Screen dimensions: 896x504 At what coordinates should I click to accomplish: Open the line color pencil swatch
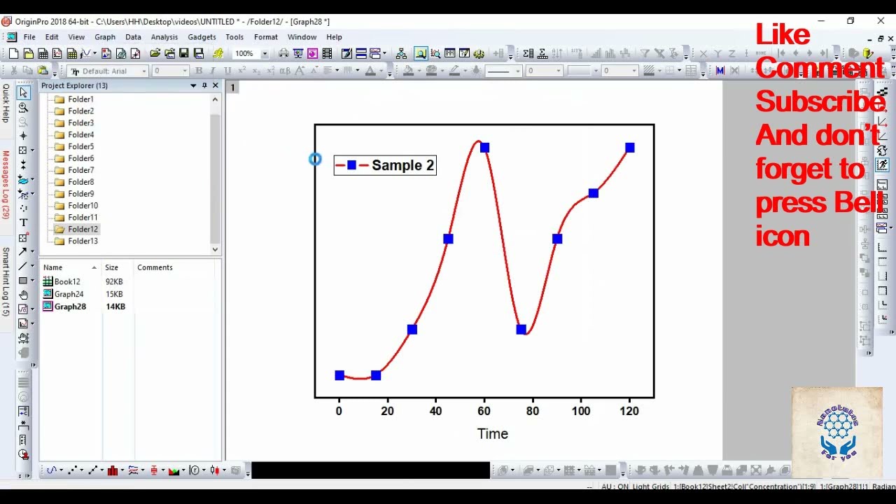coord(454,71)
